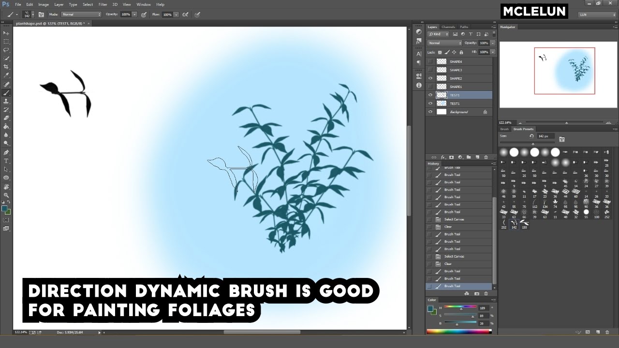Select the Spot Healing Brush tool

(x=6, y=84)
